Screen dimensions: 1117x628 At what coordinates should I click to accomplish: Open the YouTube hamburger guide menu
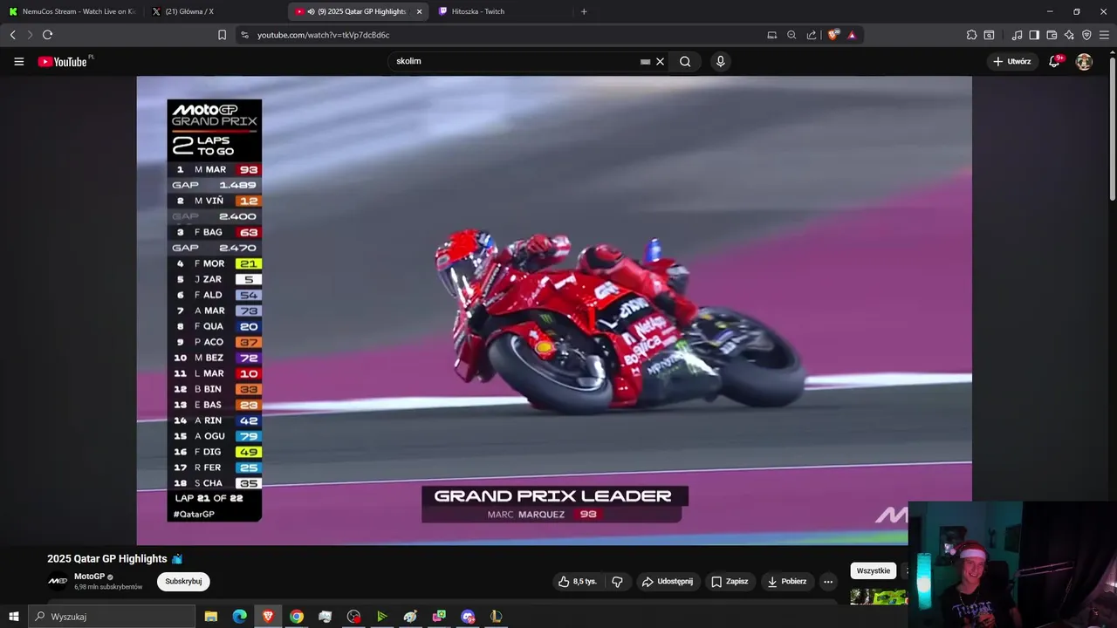(18, 62)
